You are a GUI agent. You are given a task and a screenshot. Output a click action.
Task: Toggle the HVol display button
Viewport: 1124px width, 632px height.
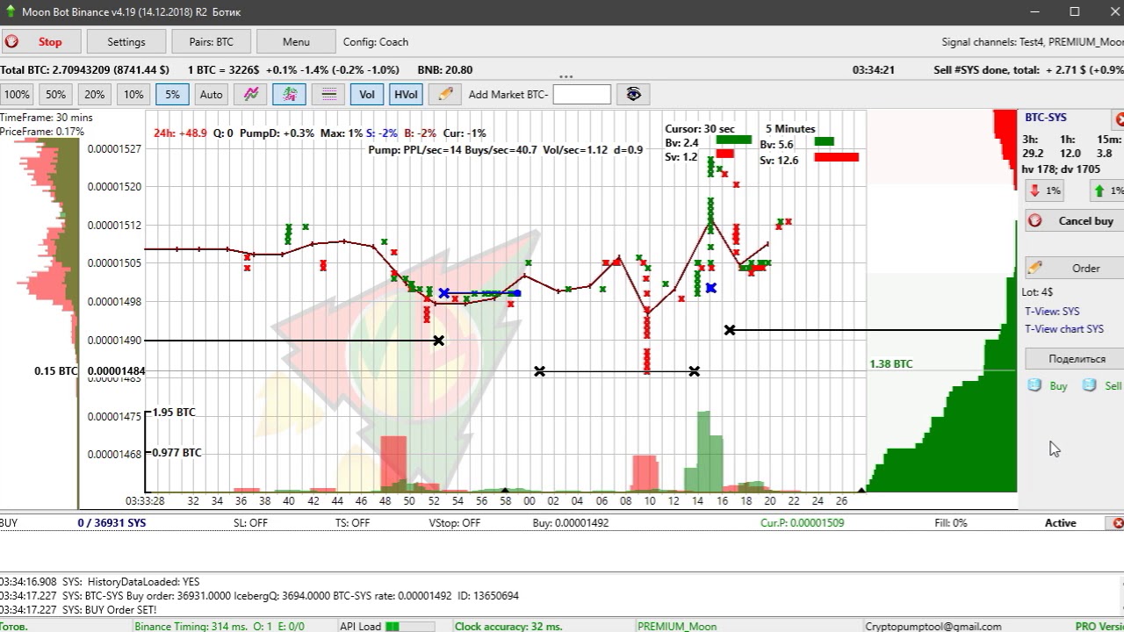(406, 95)
